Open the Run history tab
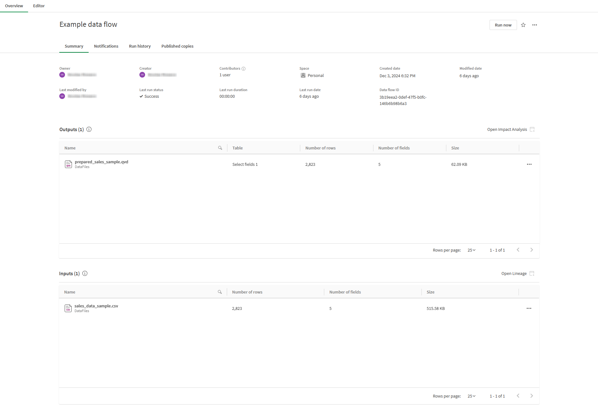 pyautogui.click(x=140, y=46)
